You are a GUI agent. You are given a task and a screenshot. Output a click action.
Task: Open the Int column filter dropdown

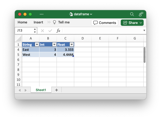[54, 44]
